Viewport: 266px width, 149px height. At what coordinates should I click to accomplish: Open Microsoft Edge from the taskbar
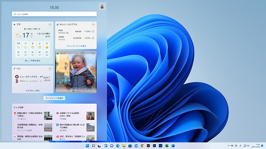click(117, 145)
